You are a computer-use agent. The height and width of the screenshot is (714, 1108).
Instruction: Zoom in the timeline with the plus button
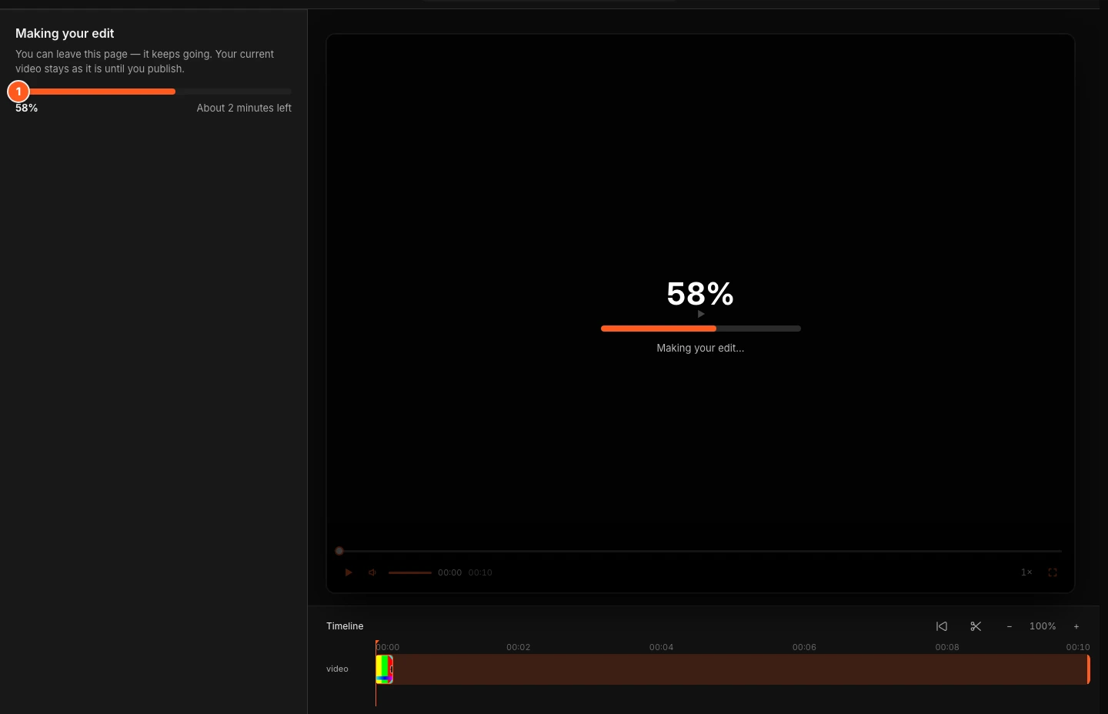(1076, 626)
